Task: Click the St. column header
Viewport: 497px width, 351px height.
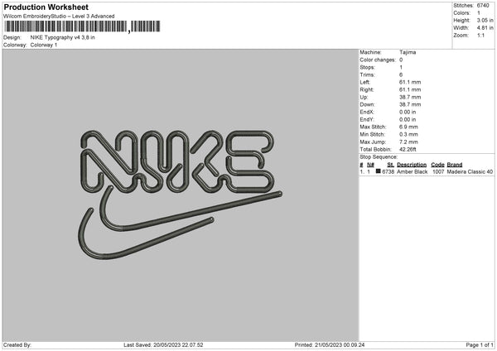Action: click(x=390, y=165)
